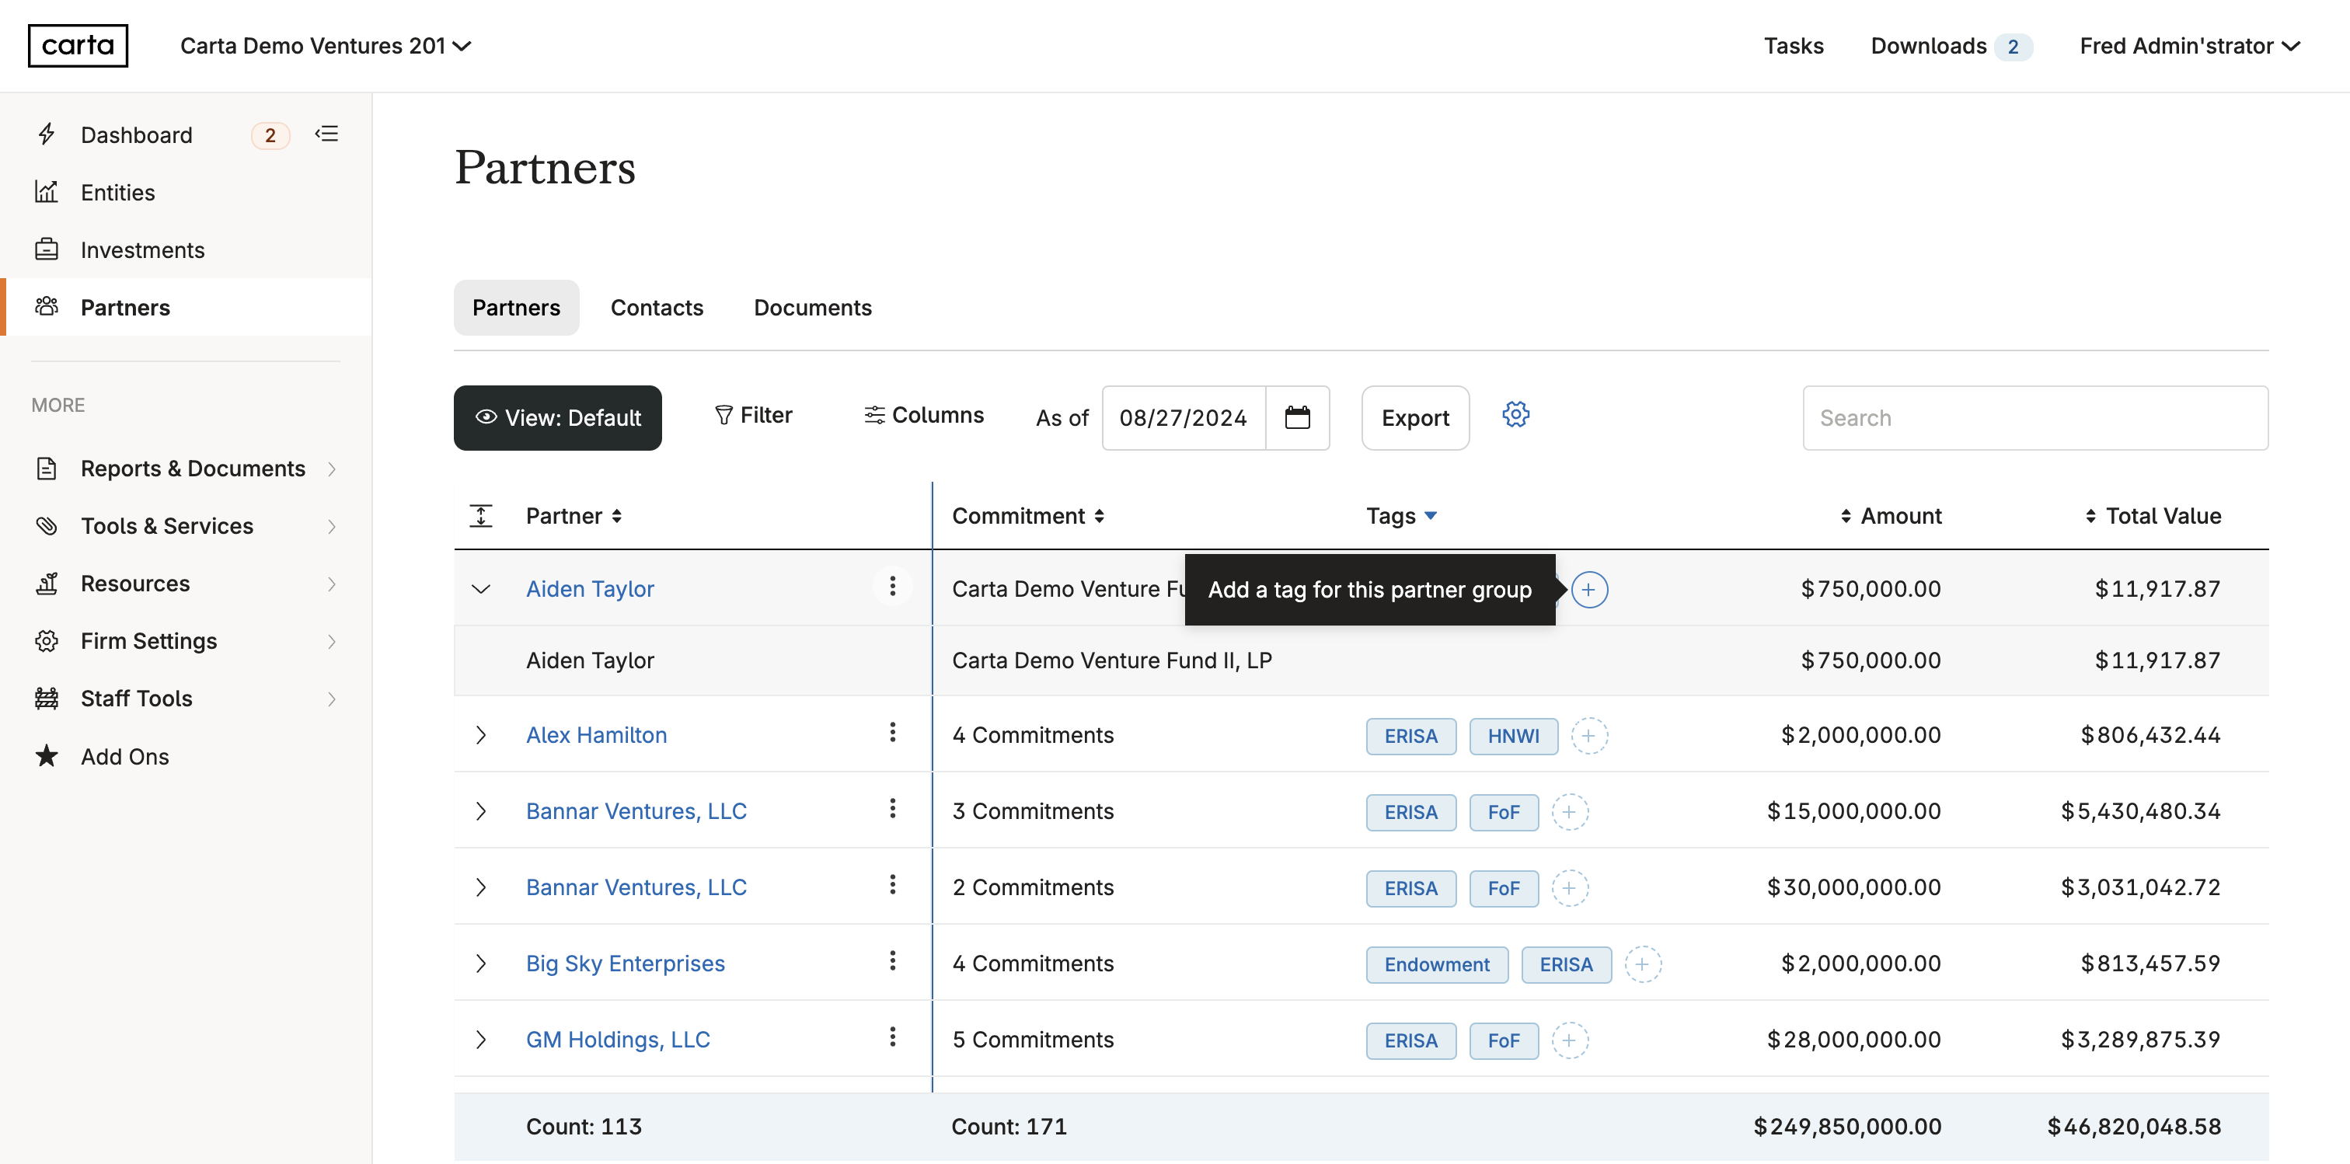Open Tasks in top navigation
Viewport: 2350px width, 1164px height.
(x=1793, y=46)
